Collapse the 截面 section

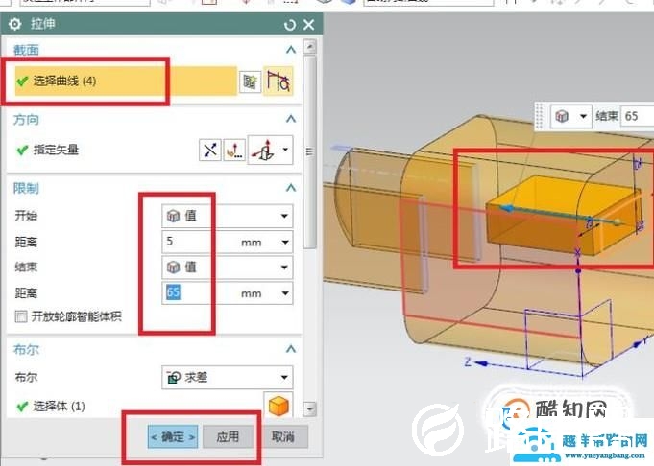[291, 50]
